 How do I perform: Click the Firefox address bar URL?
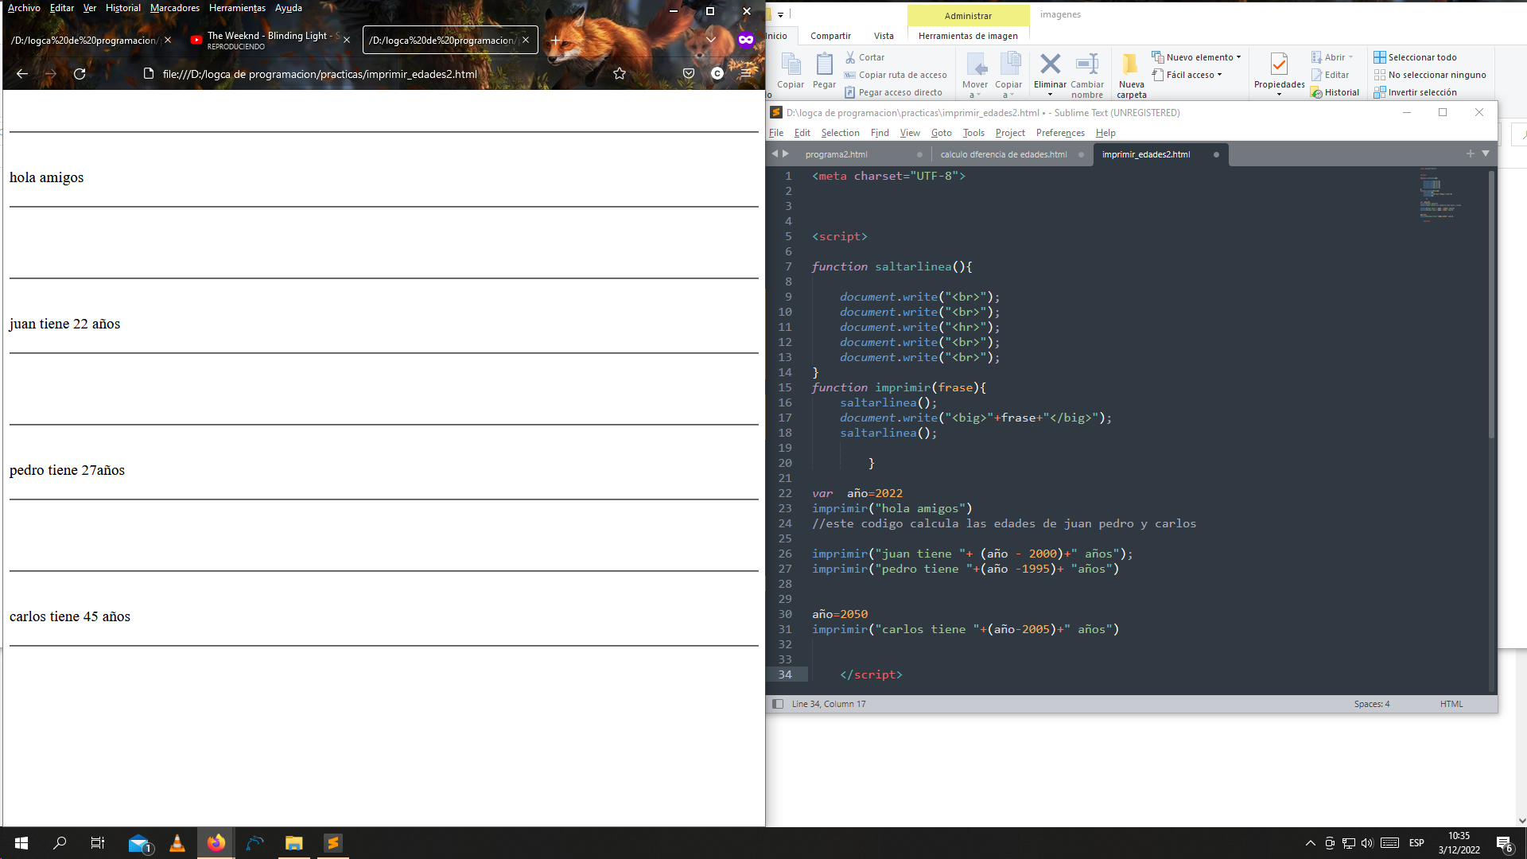[320, 74]
